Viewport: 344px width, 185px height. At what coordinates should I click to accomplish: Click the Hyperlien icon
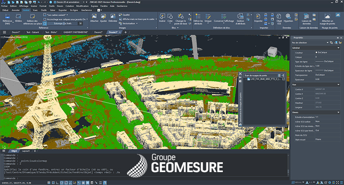(288, 16)
